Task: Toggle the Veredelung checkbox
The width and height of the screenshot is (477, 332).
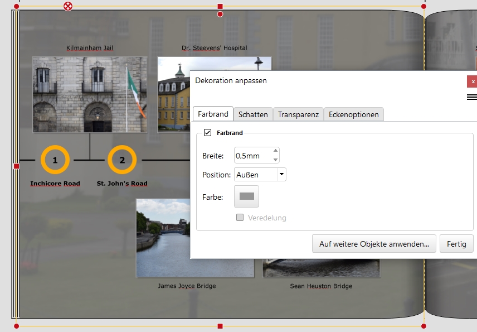Action: click(x=240, y=218)
